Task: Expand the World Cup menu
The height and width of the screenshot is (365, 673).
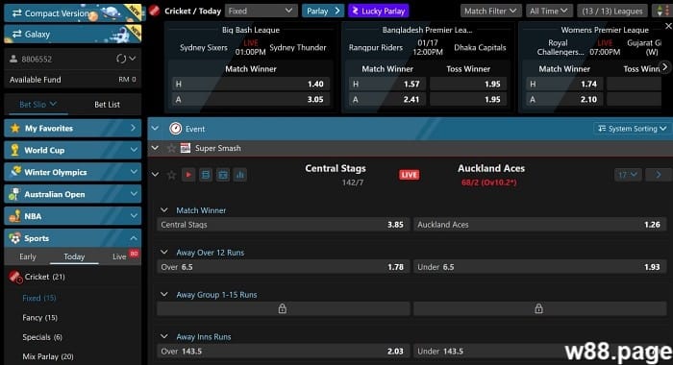Action: [72, 150]
